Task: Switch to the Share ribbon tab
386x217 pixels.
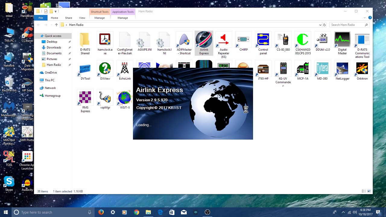Action: click(68, 18)
